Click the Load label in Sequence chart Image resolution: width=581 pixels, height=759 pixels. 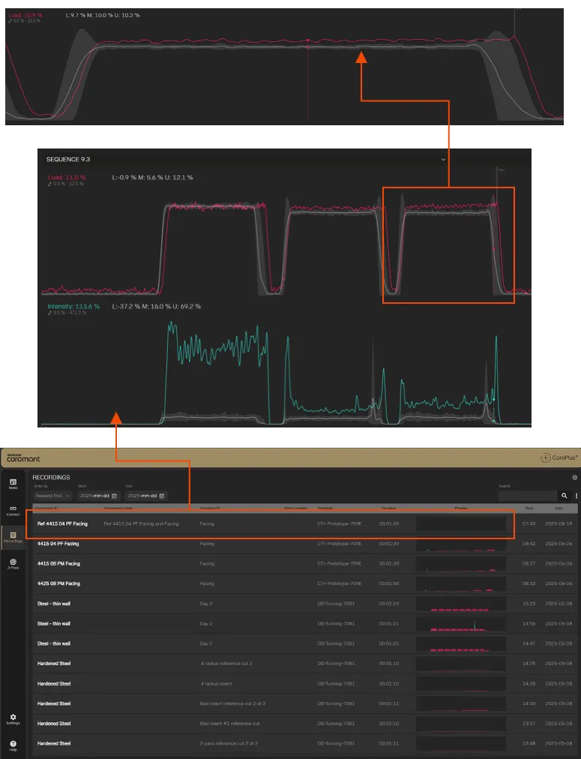pos(66,178)
